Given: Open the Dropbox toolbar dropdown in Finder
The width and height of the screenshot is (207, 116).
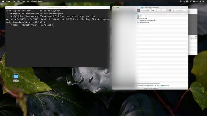Looking at the screenshot, I should (171, 10).
